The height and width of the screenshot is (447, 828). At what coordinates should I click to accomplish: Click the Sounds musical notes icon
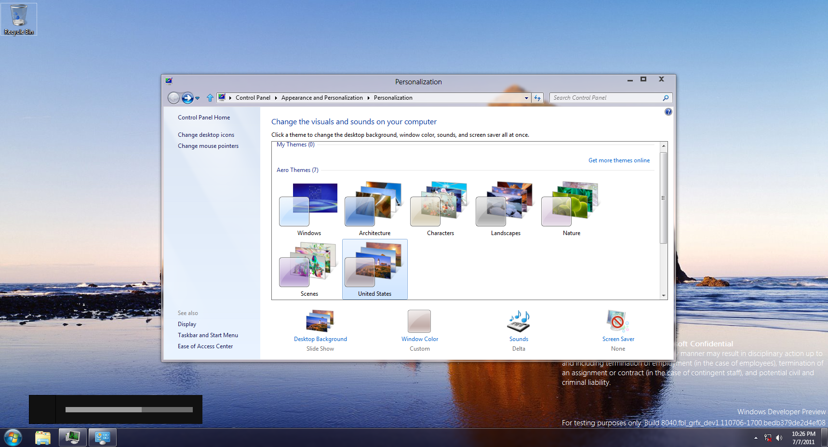[x=519, y=321]
